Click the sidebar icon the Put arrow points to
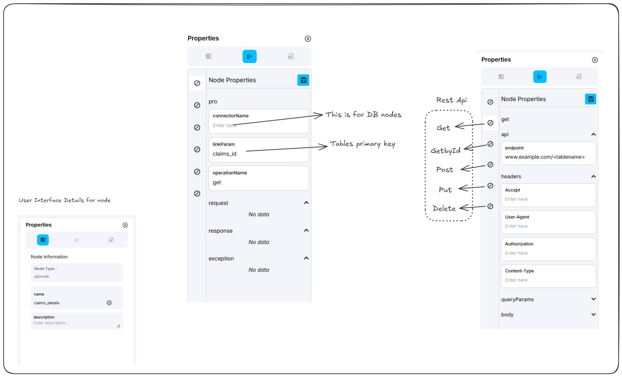The height and width of the screenshot is (377, 622). [x=490, y=186]
